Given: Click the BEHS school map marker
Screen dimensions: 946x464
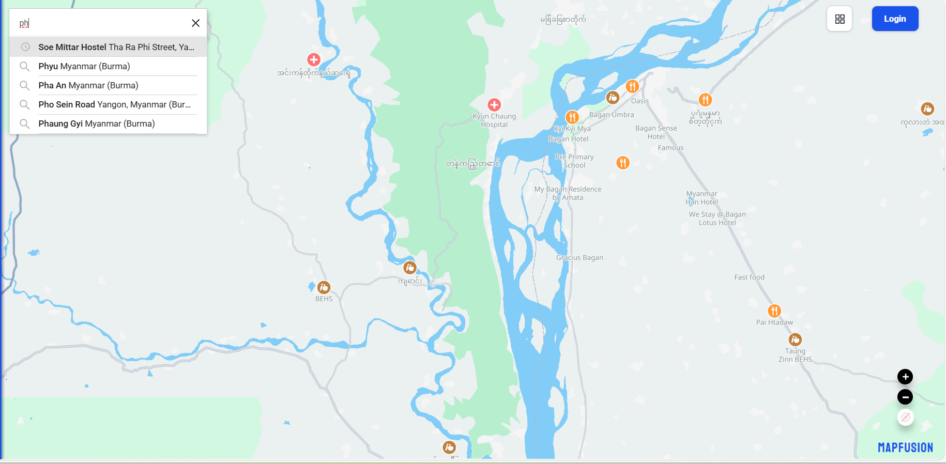Looking at the screenshot, I should (x=324, y=287).
